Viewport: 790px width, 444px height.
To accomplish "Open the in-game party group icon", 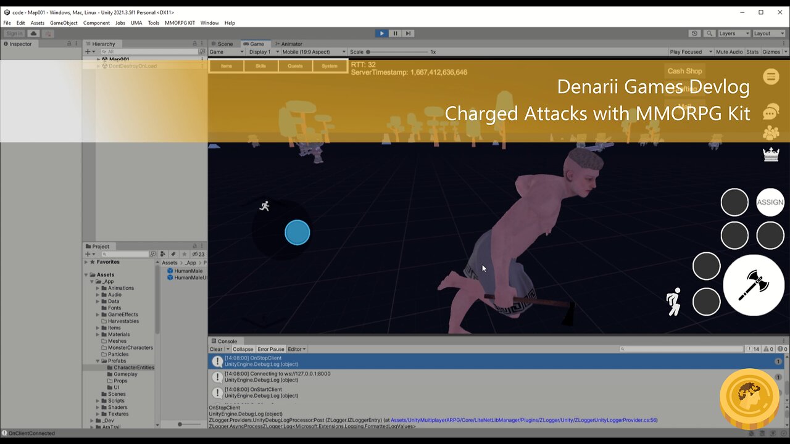I will tap(771, 133).
